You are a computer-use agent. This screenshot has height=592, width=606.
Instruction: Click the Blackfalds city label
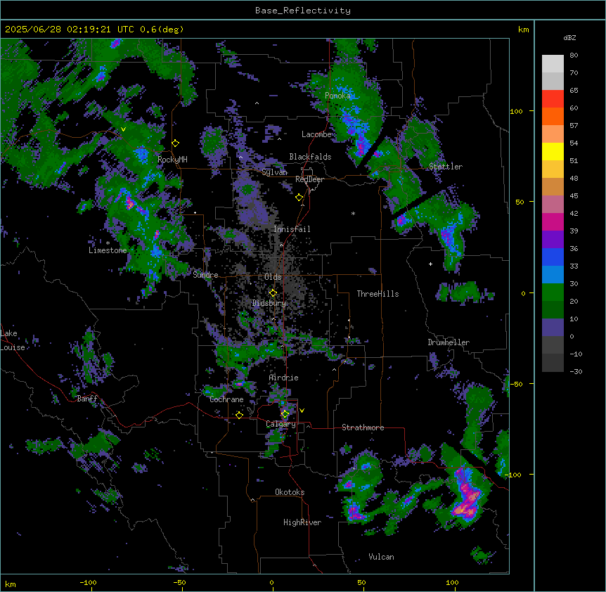(310, 157)
